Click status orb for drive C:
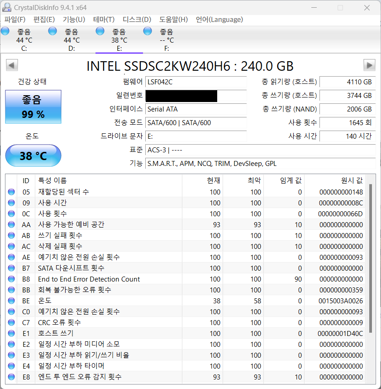 point(5,31)
